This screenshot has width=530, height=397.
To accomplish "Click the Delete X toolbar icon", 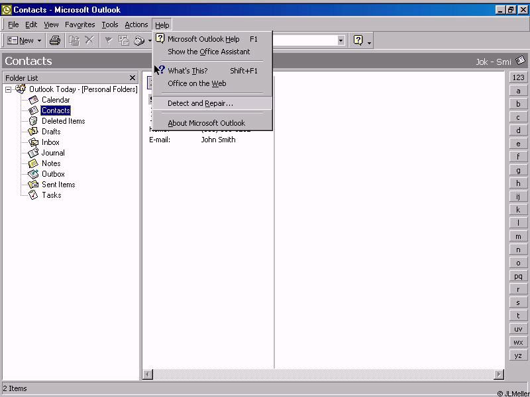I will 89,40.
